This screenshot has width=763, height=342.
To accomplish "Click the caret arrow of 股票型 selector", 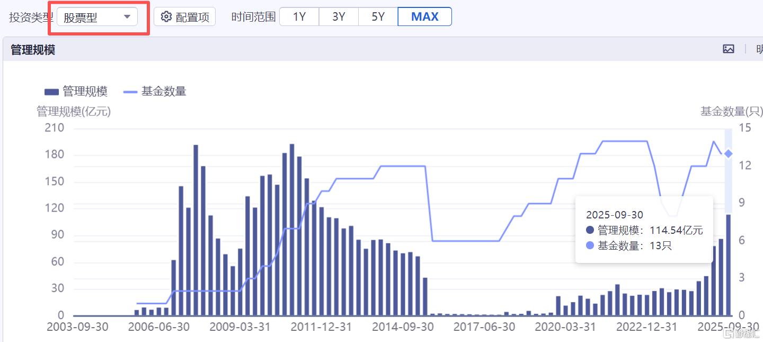I will coord(127,17).
